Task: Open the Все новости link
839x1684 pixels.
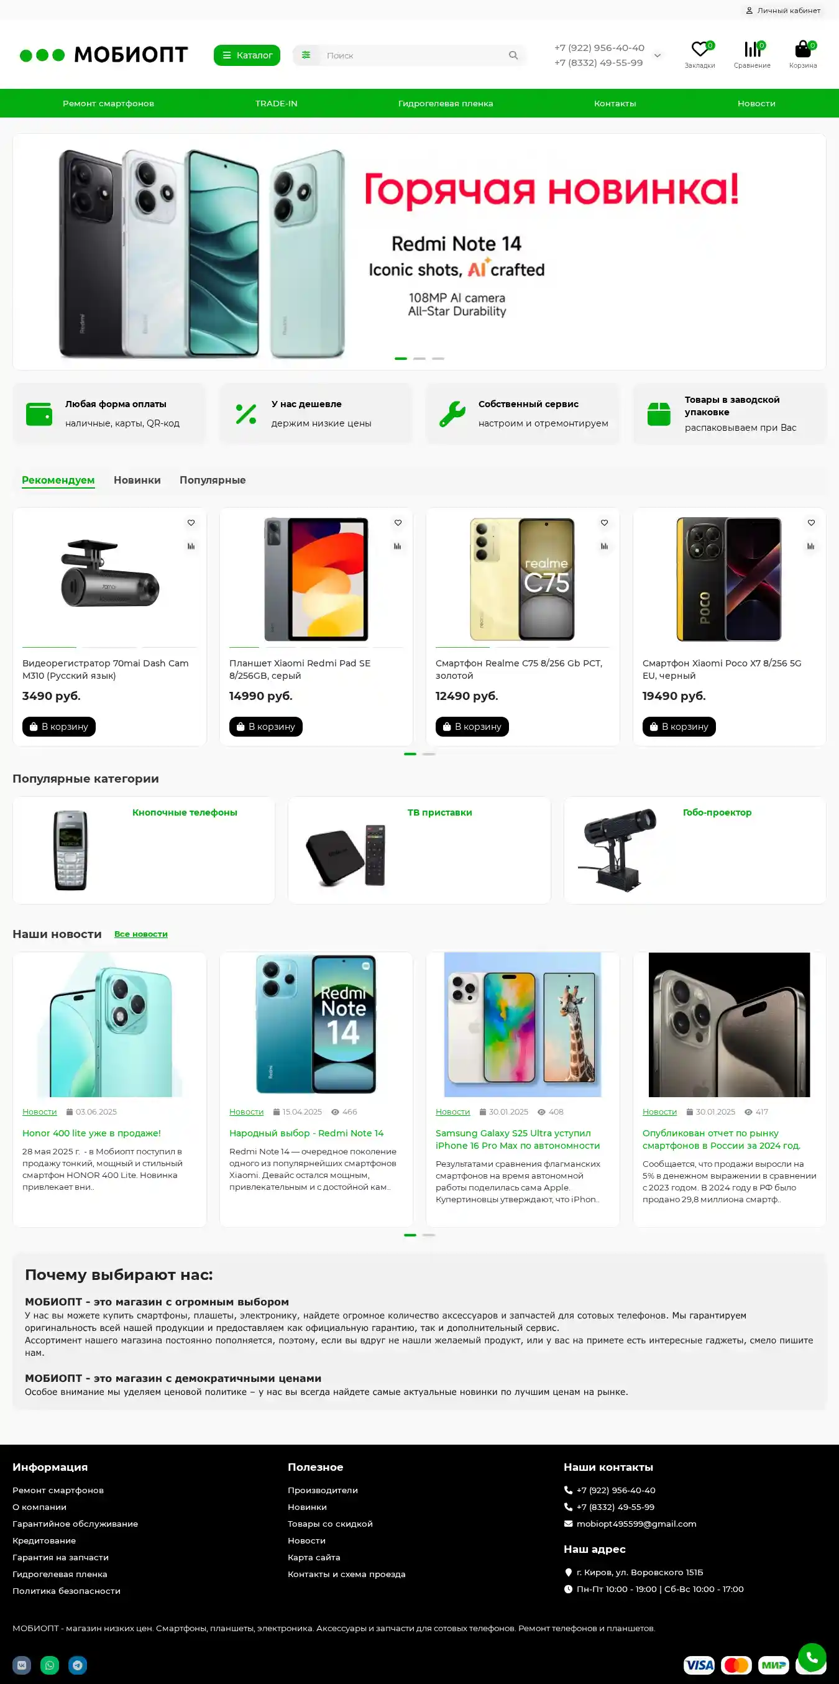Action: pos(140,934)
